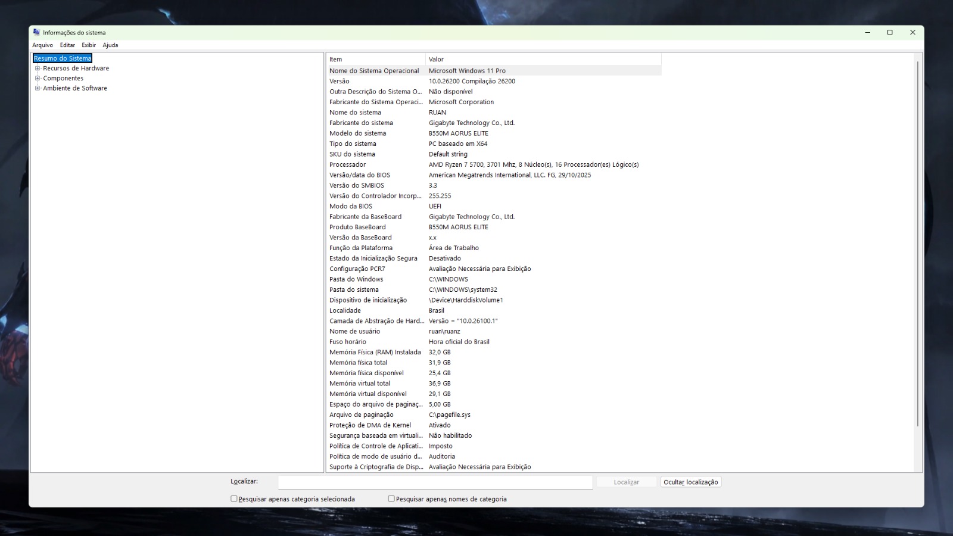Image resolution: width=953 pixels, height=536 pixels.
Task: Click the AMD Ryzen 7 5700 value
Action: point(534,165)
